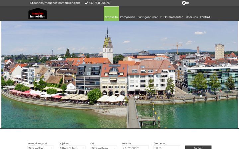The width and height of the screenshot is (239, 149).
Task: Click the Friedrichshafen waterfront hero image
Action: tap(119, 74)
